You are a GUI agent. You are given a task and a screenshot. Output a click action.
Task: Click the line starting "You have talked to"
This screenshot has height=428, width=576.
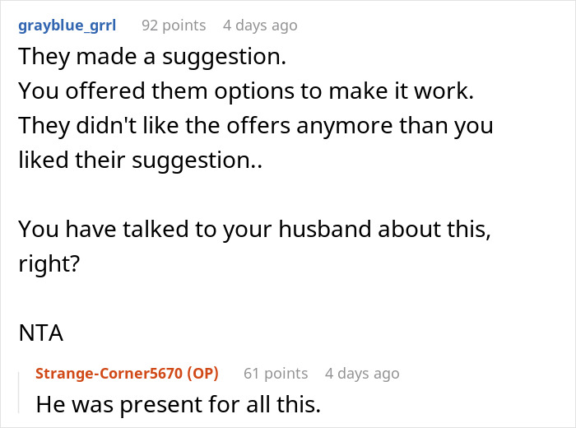(x=254, y=230)
